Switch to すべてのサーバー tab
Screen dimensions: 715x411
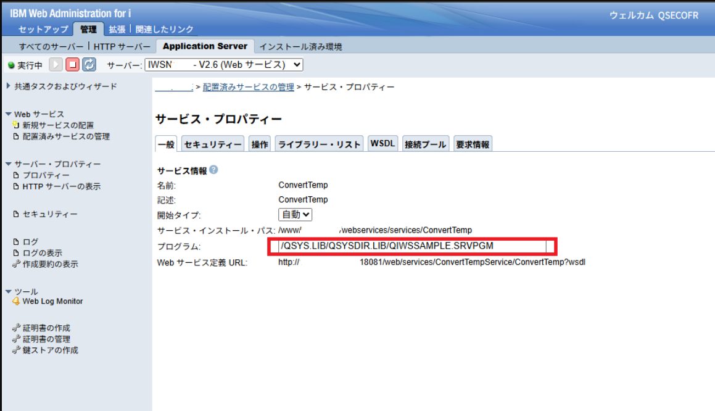(x=51, y=46)
